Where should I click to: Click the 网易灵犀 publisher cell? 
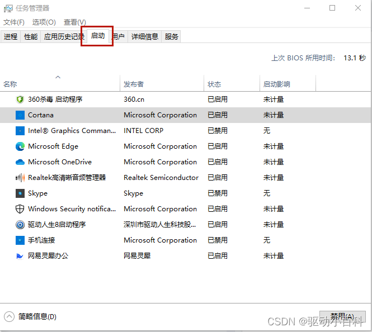(137, 255)
